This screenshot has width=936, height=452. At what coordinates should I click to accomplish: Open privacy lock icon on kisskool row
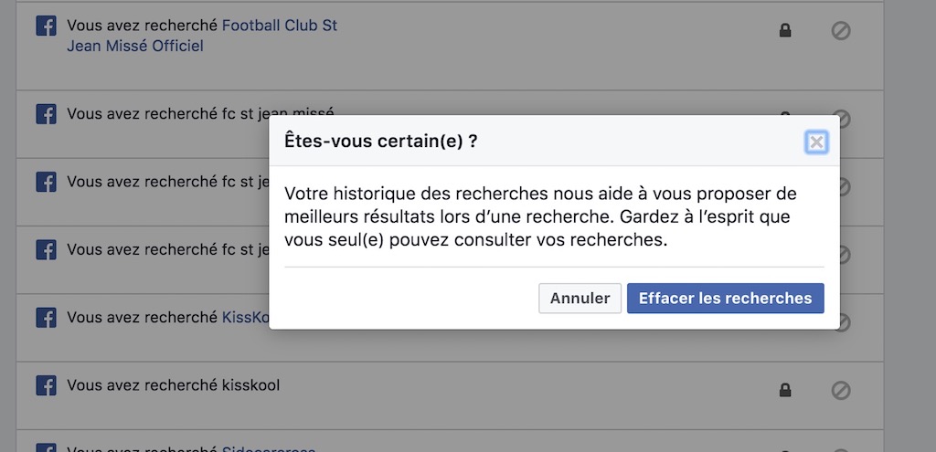click(x=784, y=391)
